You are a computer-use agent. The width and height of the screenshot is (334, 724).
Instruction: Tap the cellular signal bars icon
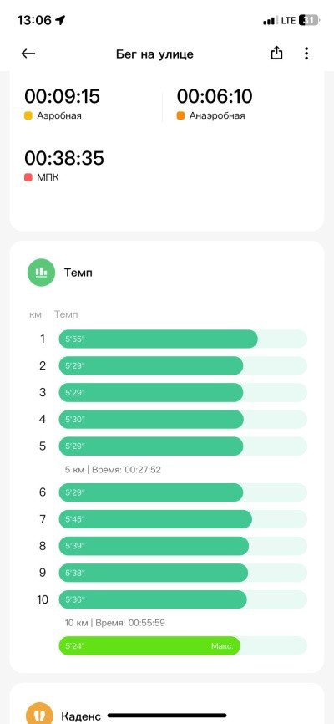pyautogui.click(x=270, y=21)
